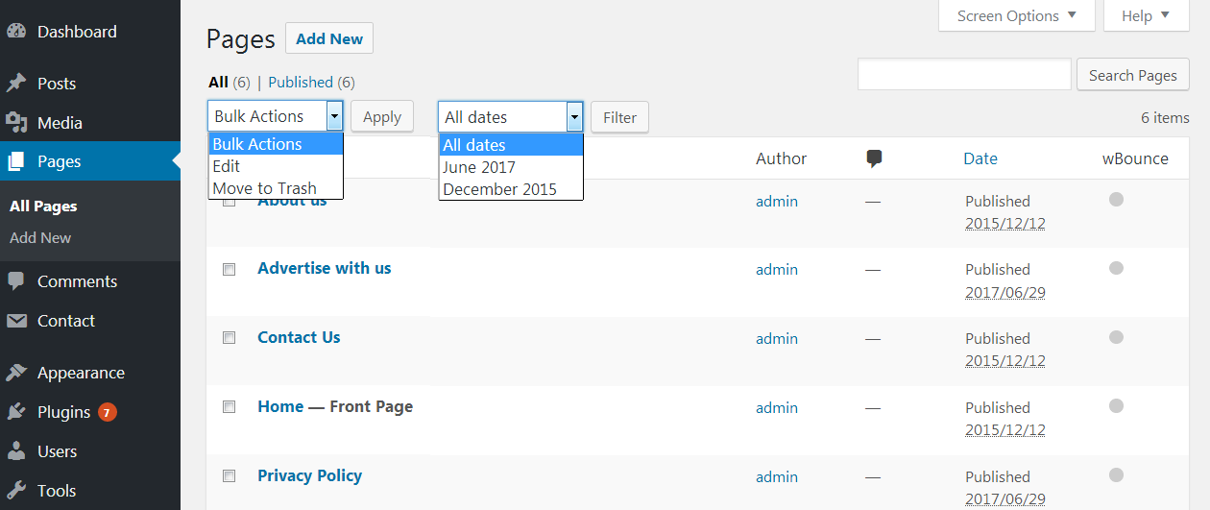This screenshot has width=1210, height=510.
Task: Choose Edit from Bulk Actions list
Action: tap(276, 166)
